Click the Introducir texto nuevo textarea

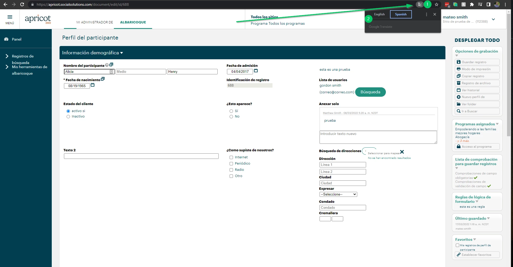click(x=378, y=137)
